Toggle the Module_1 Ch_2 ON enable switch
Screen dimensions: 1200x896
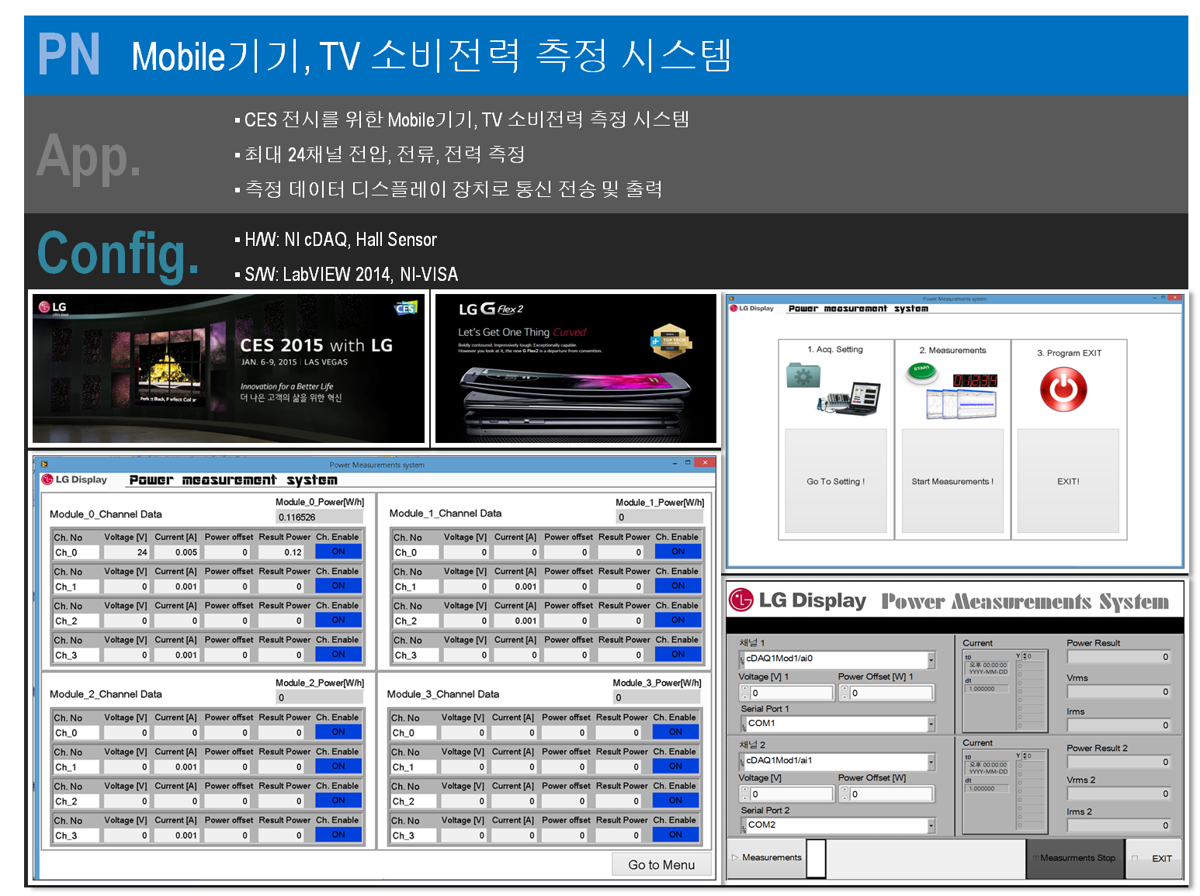click(x=678, y=620)
